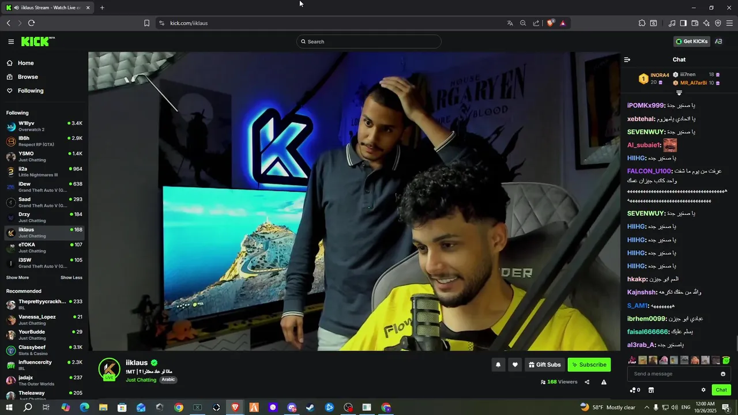Screen dimensions: 738x415
Task: Open Classybeef recommended channel
Action: [x=44, y=350]
